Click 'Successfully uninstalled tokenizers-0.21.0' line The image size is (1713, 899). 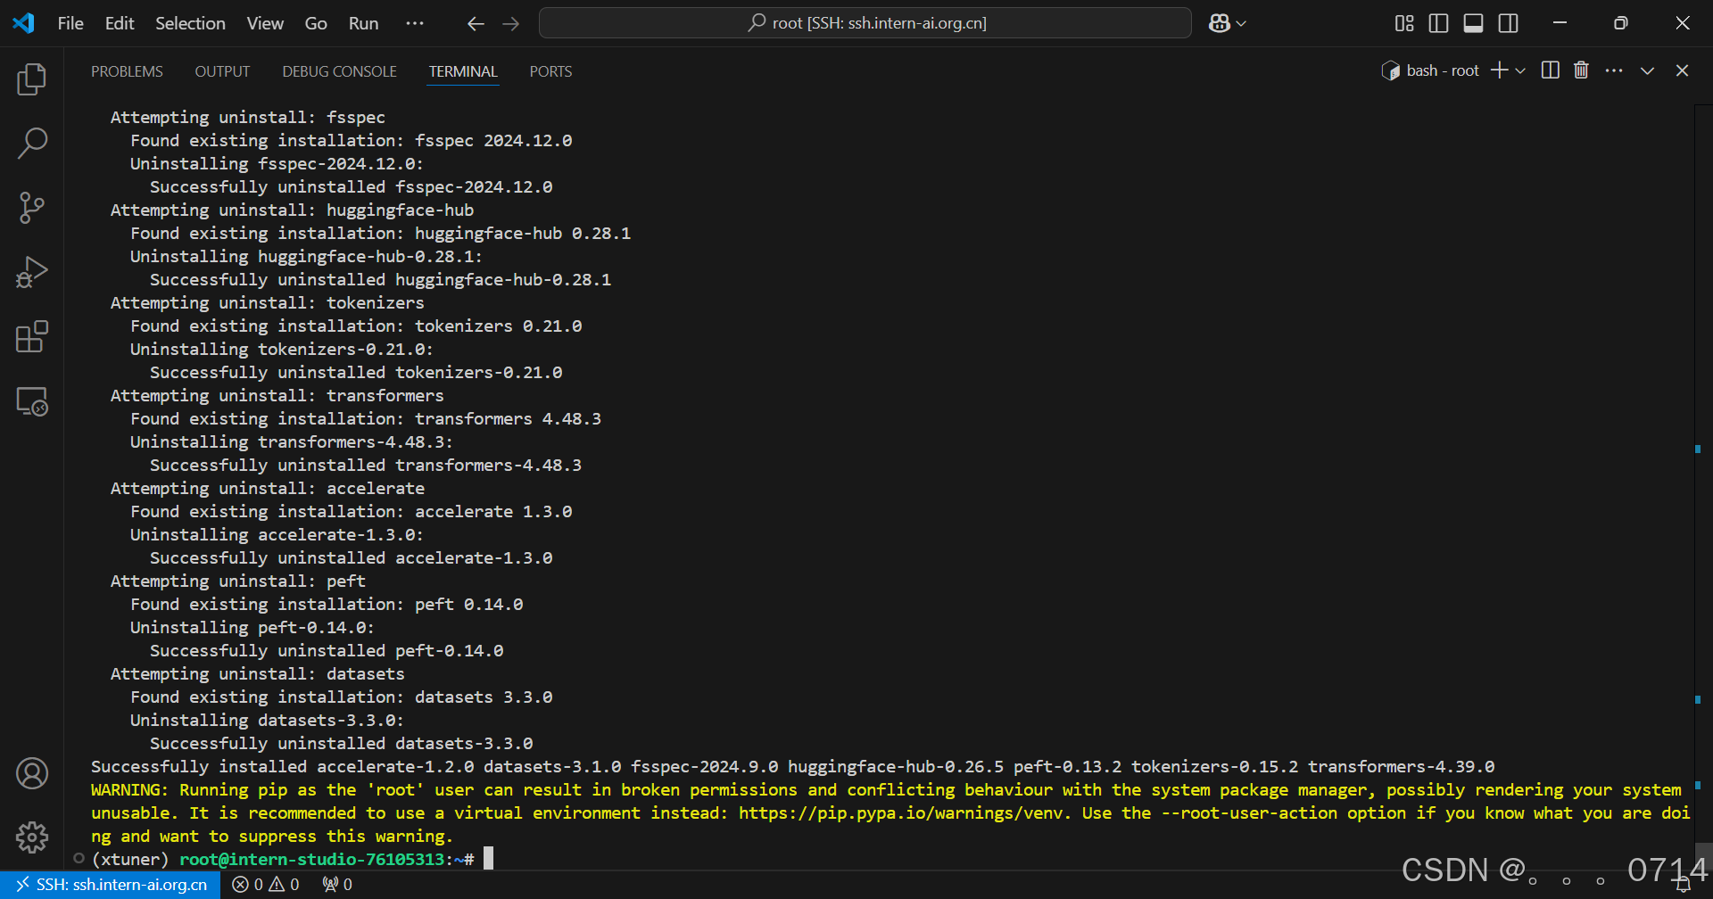pyautogui.click(x=356, y=373)
